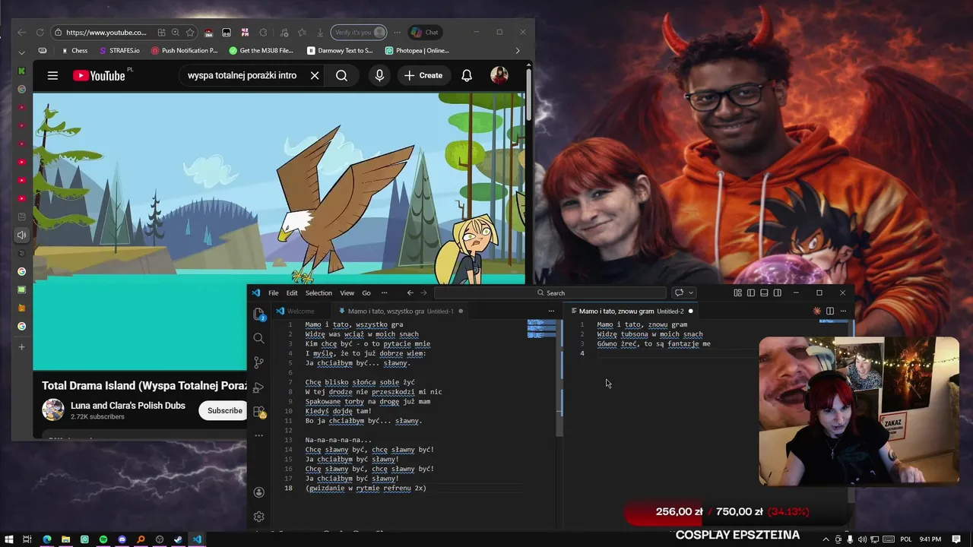This screenshot has height=547, width=973.
Task: Open YouTube notifications bell
Action: click(467, 75)
